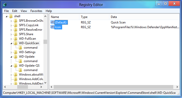Select the Windows.AddColu tree key
182x98 pixels.
[x=31, y=79]
